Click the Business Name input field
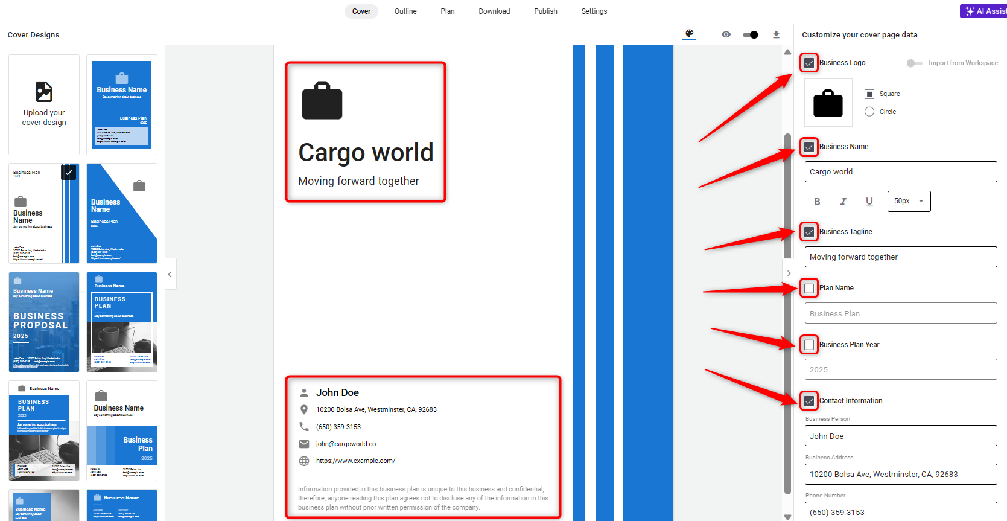1007x521 pixels. 901,172
